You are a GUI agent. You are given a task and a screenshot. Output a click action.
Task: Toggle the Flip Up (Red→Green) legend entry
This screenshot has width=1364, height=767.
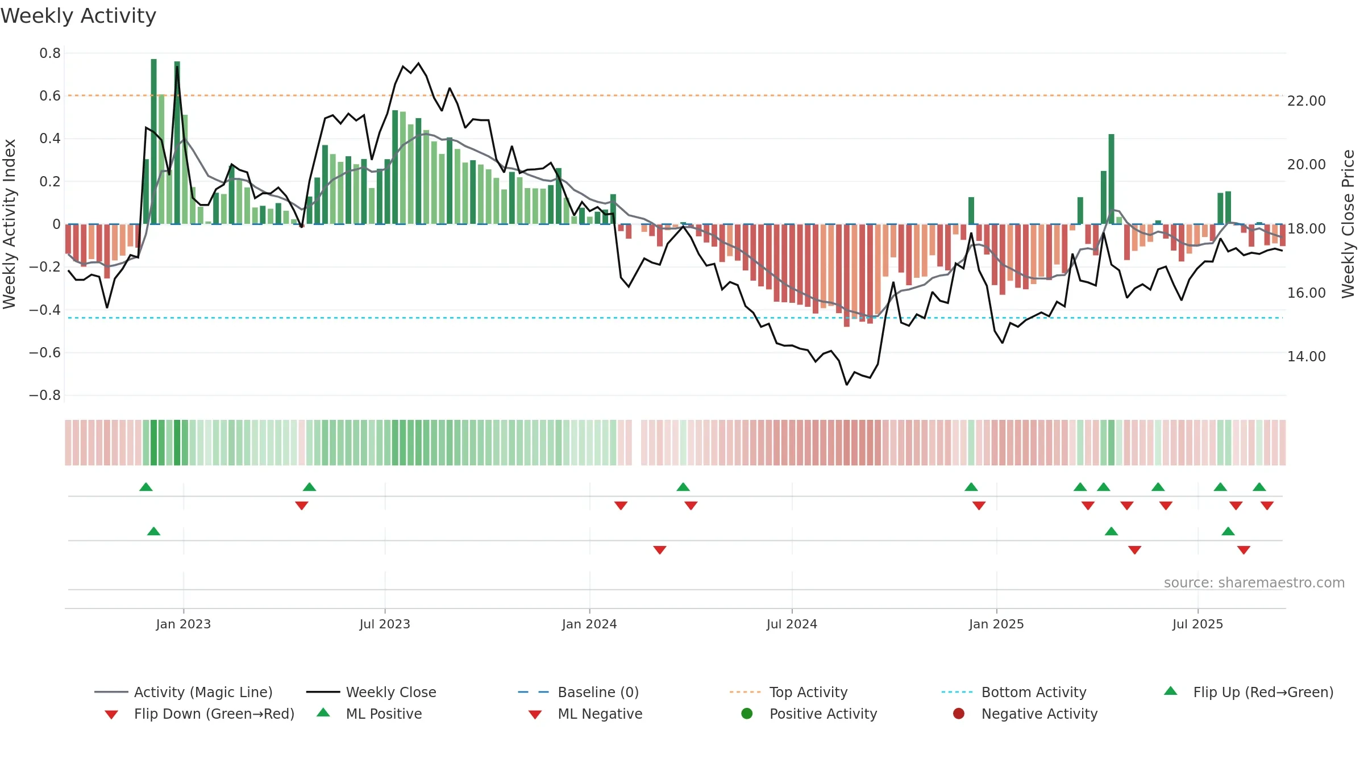[1249, 692]
